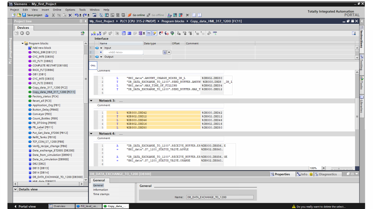Select the Devices tab in project tree
The image size is (373, 209).
(23, 28)
